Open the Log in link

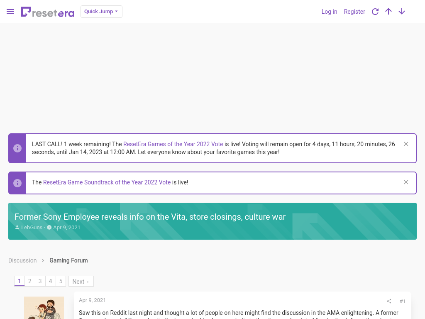(329, 12)
